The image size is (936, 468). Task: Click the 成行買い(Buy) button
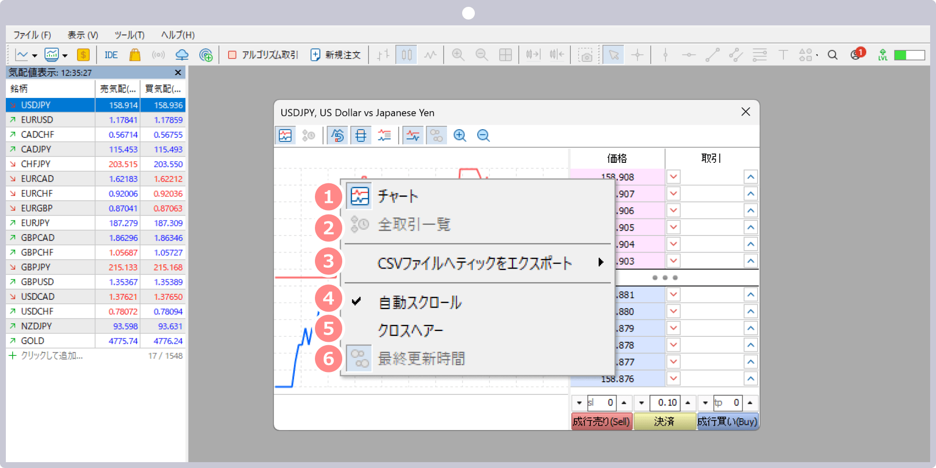[727, 422]
